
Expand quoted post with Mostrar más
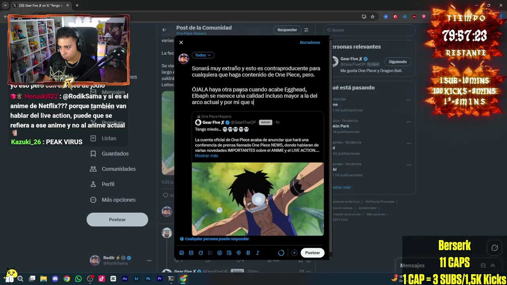(x=206, y=156)
